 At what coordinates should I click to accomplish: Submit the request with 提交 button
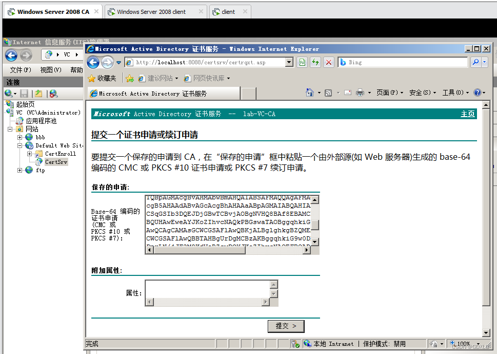(x=286, y=326)
